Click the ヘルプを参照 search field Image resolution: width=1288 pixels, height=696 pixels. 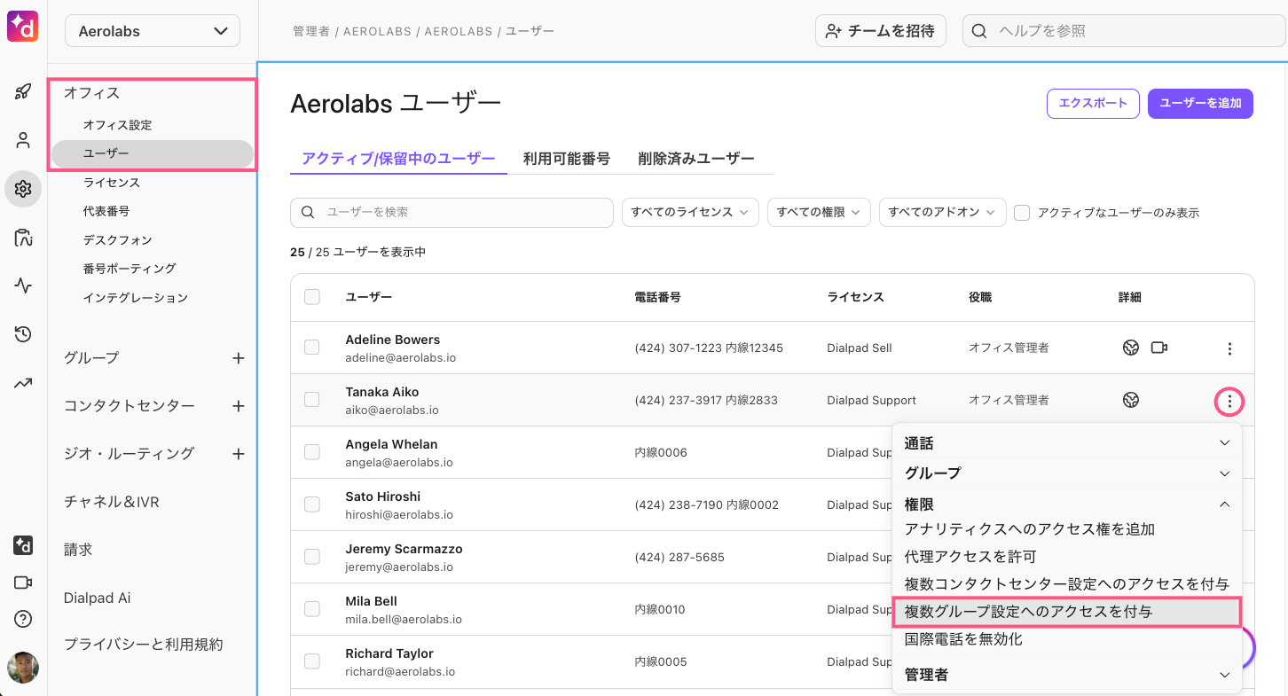pos(1124,31)
